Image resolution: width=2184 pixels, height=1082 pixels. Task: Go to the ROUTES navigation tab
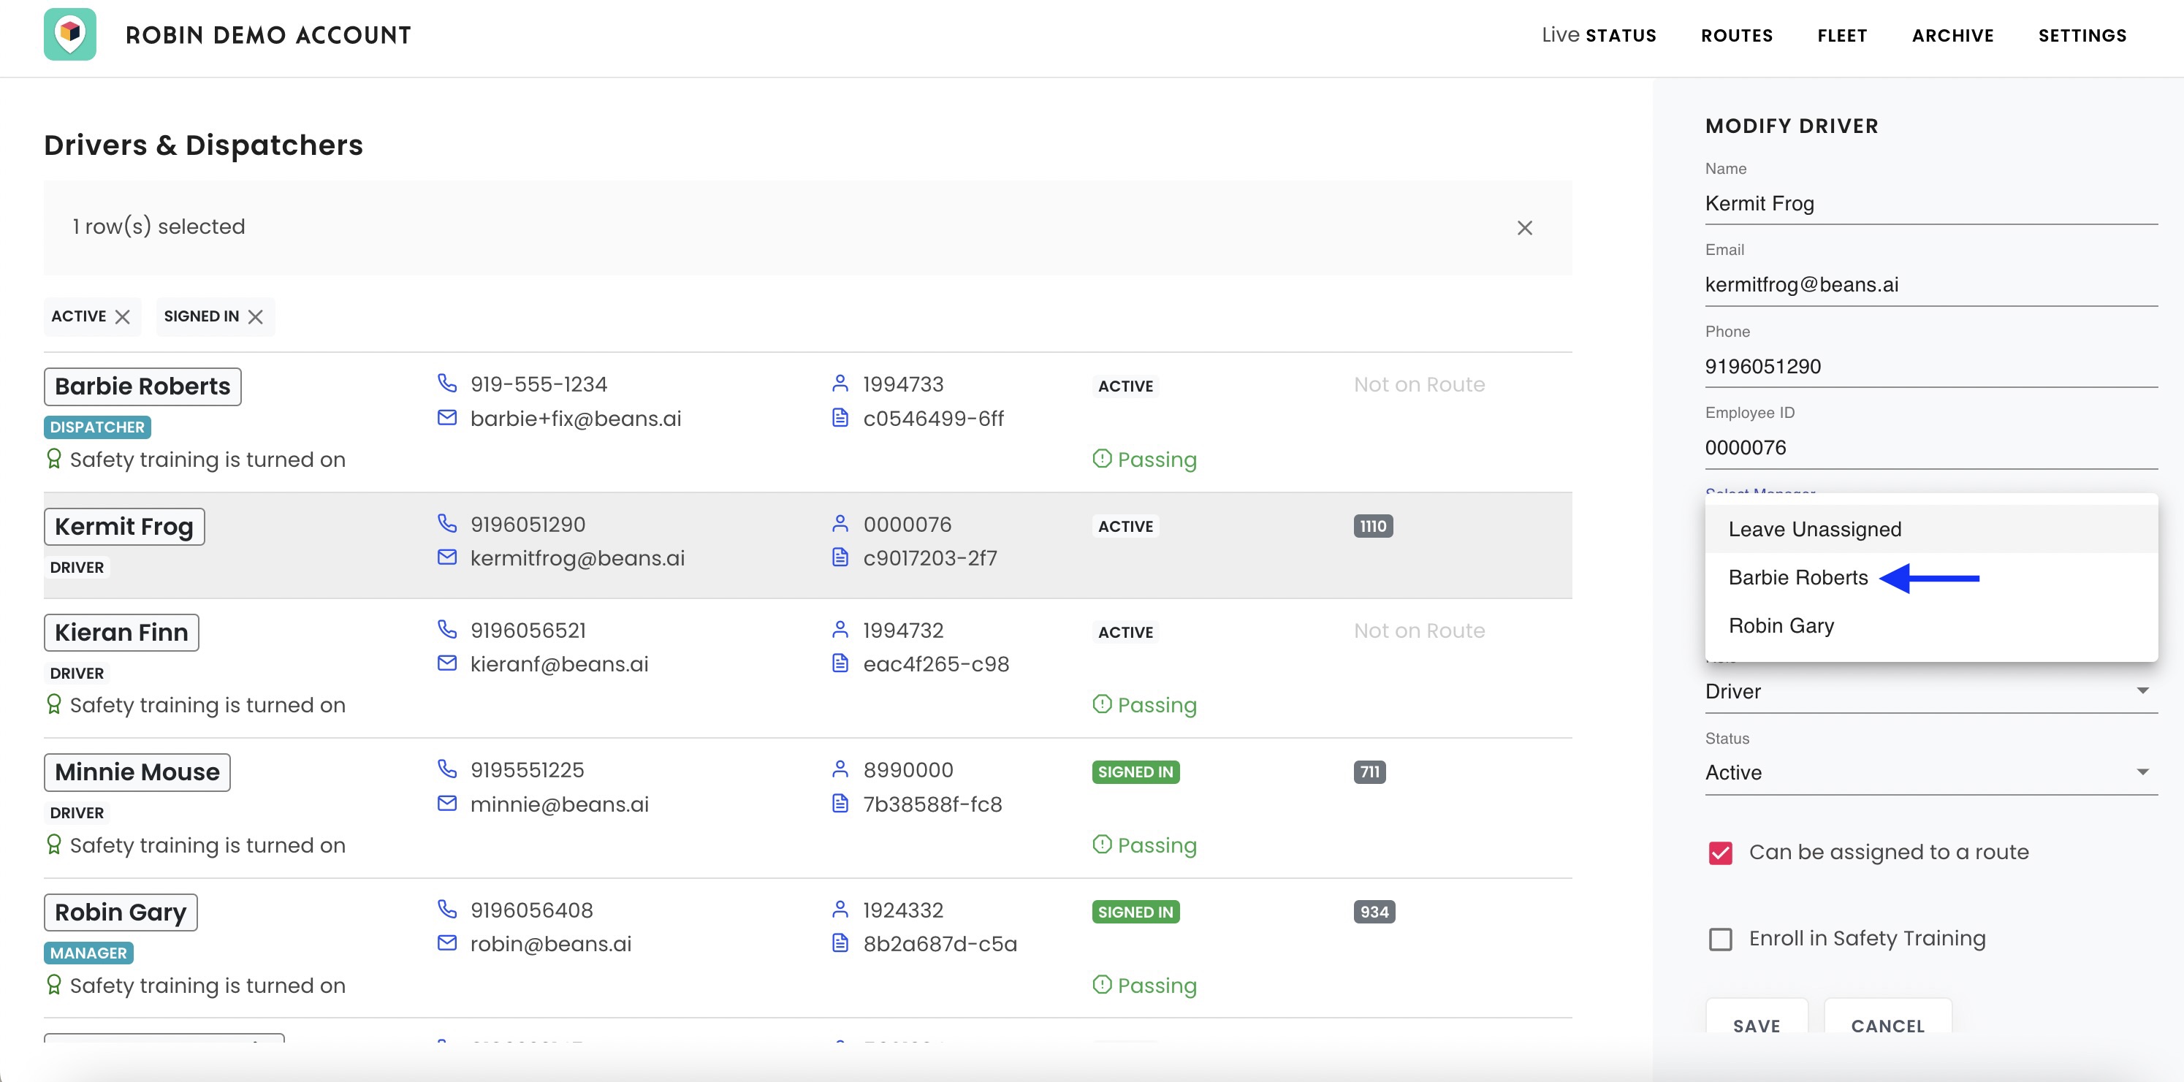[x=1736, y=36]
